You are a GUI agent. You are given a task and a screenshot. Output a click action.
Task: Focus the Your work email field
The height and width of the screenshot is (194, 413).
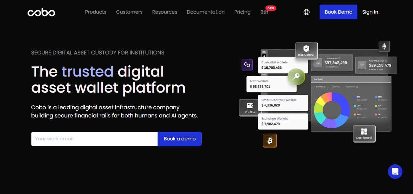click(94, 139)
